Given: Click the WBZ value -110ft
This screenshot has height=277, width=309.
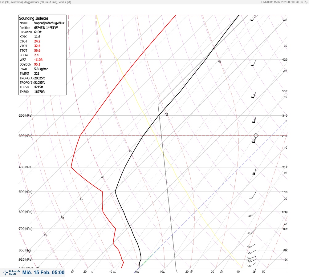Looking at the screenshot, I should coord(38,60).
